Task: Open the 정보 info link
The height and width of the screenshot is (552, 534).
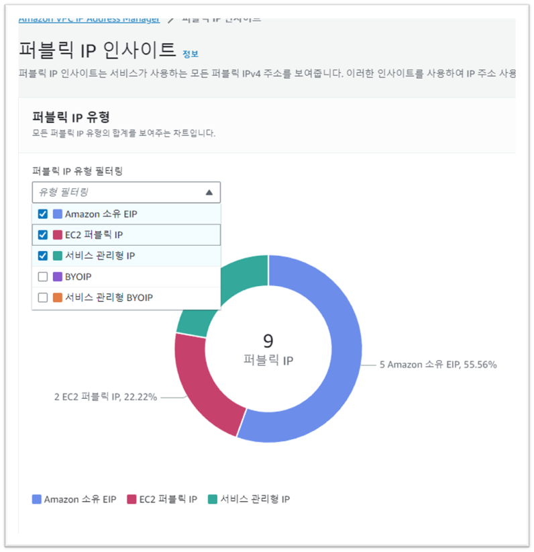Action: (191, 54)
